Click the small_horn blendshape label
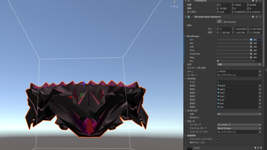Image resolution: width=267 pixels, height=150 pixels. (x=195, y=54)
